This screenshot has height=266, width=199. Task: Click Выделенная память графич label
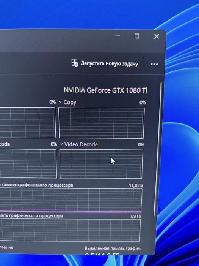point(113,249)
